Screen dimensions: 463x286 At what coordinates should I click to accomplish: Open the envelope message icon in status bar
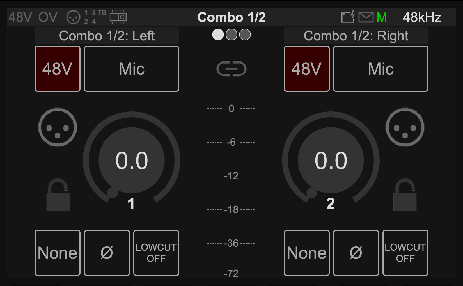[x=366, y=17]
